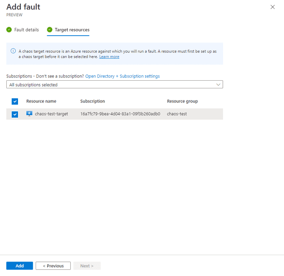Image resolution: width=284 pixels, height=276 pixels.
Task: Expand the All subscriptions selected dropdown
Action: coord(115,84)
